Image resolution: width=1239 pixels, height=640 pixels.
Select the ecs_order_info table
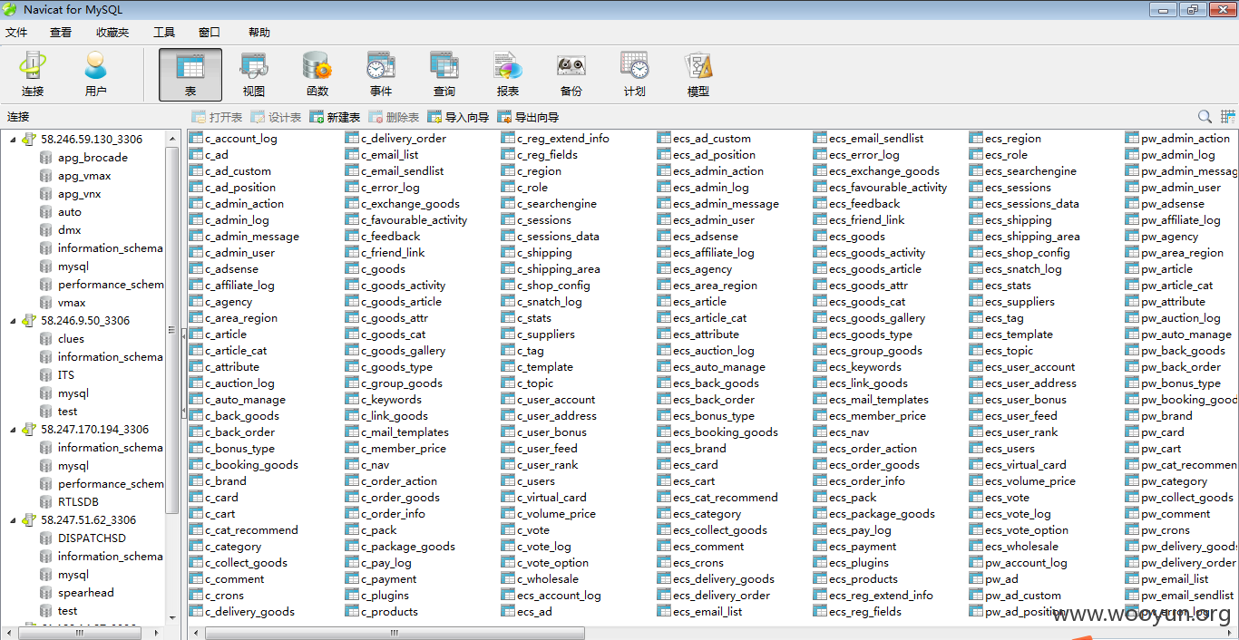(859, 481)
